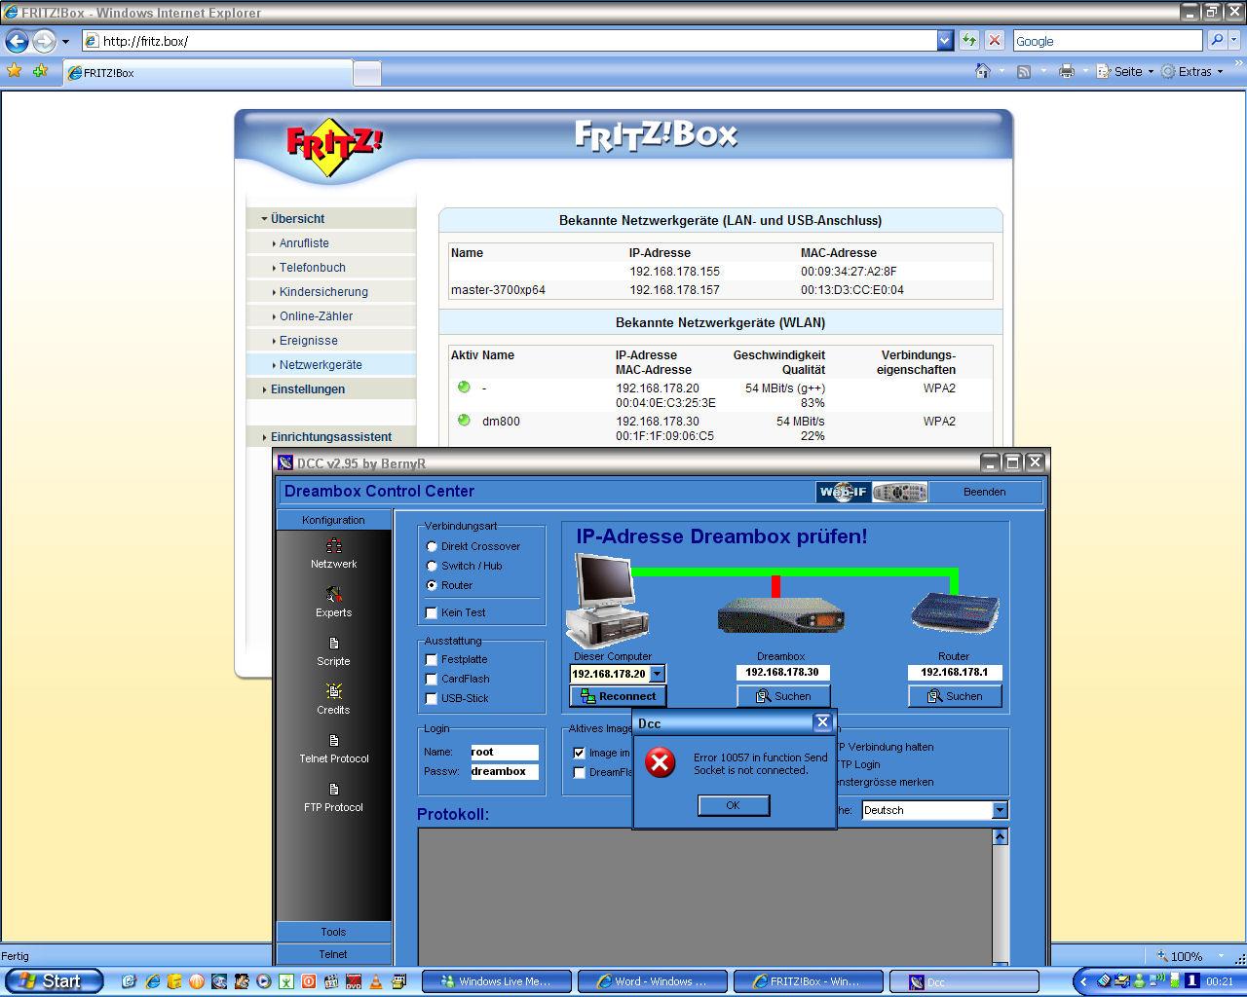
Task: Open the Dieser Computer IP dropdown
Action: coord(658,674)
